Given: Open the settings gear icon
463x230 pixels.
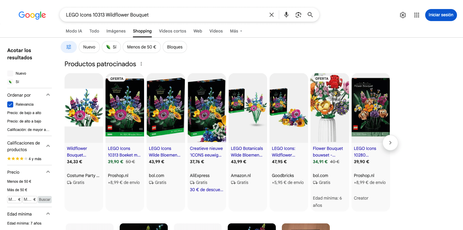Looking at the screenshot, I should coord(403,15).
